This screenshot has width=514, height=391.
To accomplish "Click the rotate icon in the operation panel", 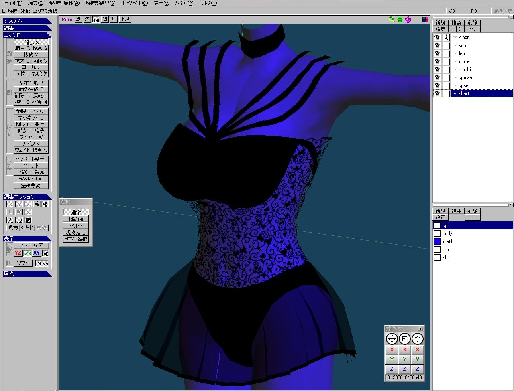I will [417, 339].
